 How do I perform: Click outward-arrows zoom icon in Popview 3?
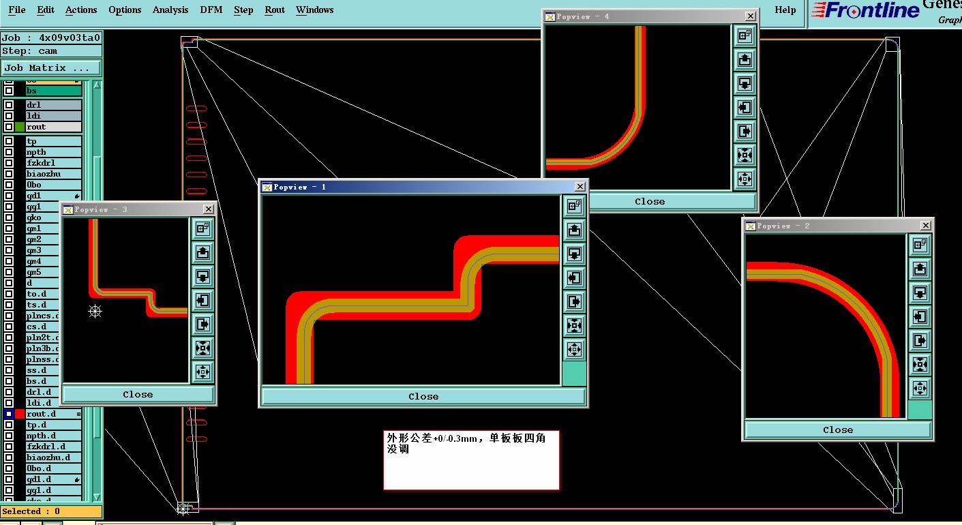[x=202, y=372]
